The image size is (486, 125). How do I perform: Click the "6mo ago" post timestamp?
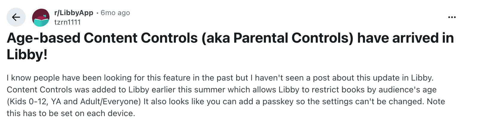click(115, 13)
